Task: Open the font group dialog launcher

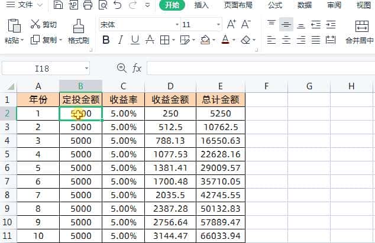Action: (257, 50)
